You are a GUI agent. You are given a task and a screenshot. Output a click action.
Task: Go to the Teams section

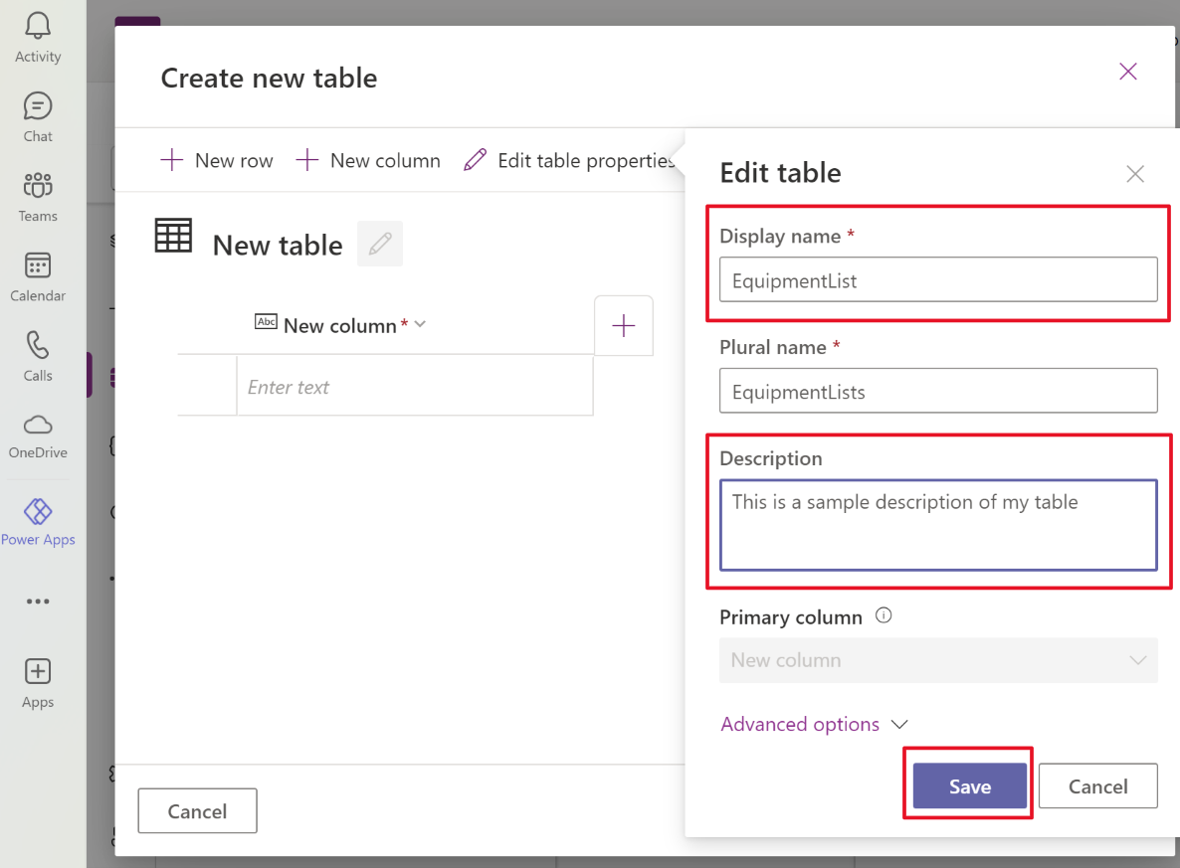click(x=38, y=186)
